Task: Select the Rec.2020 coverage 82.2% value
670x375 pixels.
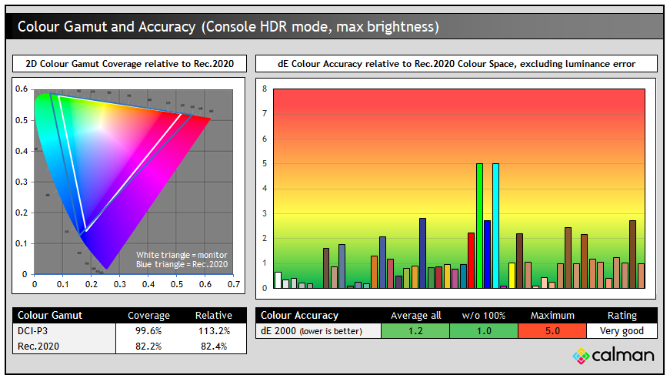Action: point(148,346)
